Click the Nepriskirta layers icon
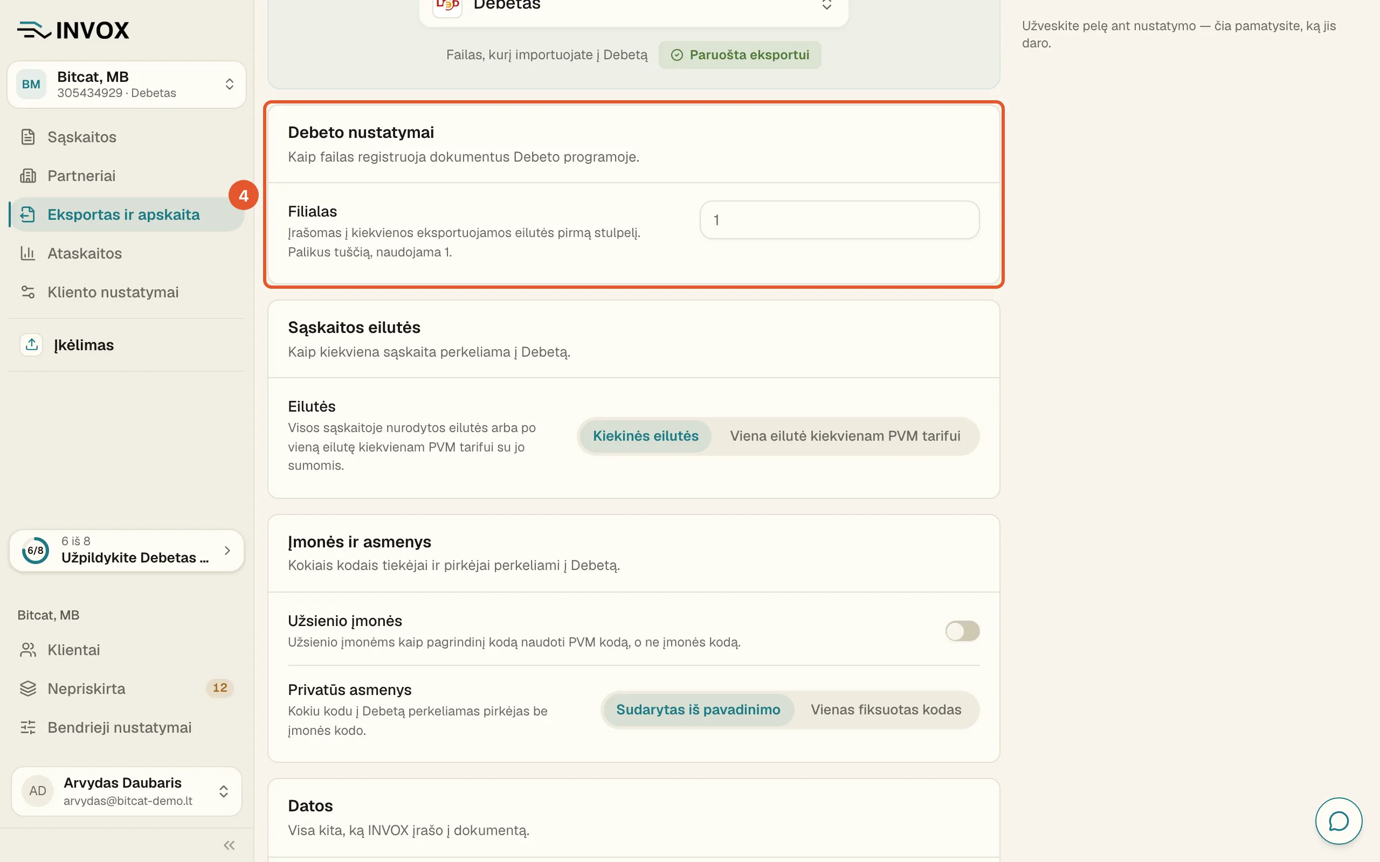The height and width of the screenshot is (862, 1380). pyautogui.click(x=28, y=689)
